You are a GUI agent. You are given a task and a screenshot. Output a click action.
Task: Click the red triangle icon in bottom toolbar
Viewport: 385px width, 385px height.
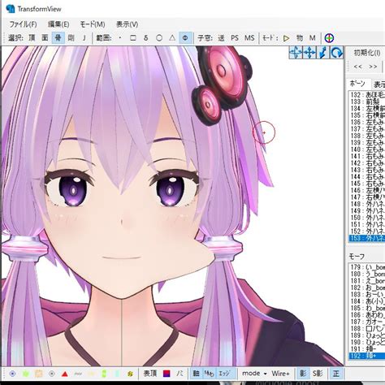point(65,374)
